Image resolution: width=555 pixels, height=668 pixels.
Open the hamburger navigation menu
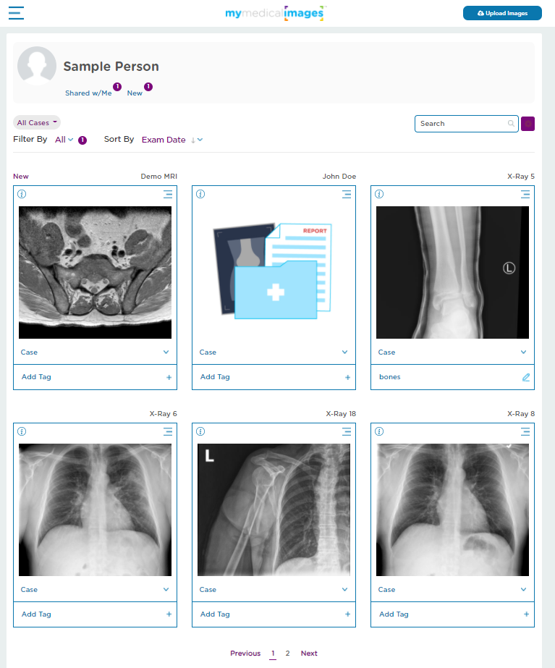(x=16, y=13)
